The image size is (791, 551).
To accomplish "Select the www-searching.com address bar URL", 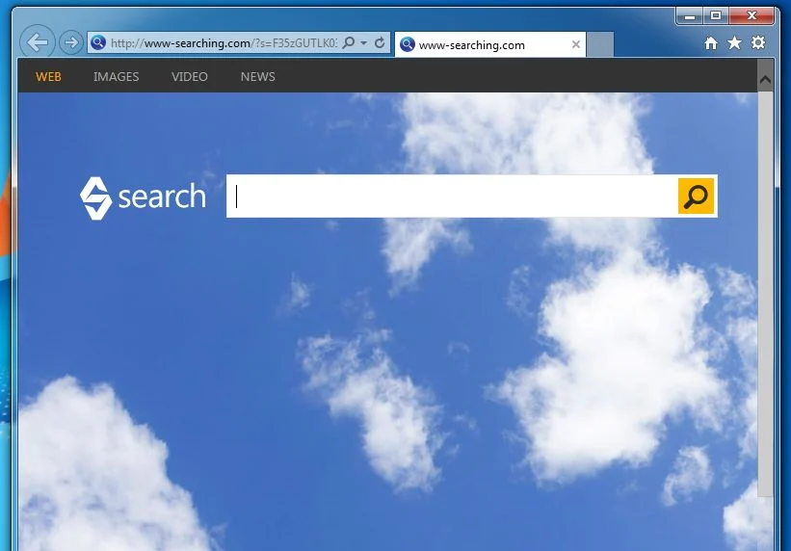I will click(224, 43).
